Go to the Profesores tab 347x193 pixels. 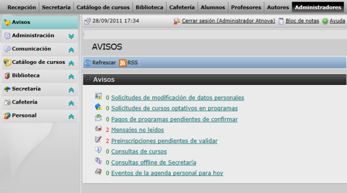tap(246, 7)
